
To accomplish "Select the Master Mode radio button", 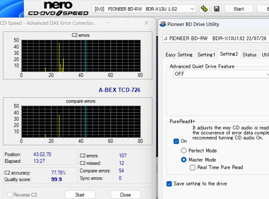I will [x=184, y=160].
